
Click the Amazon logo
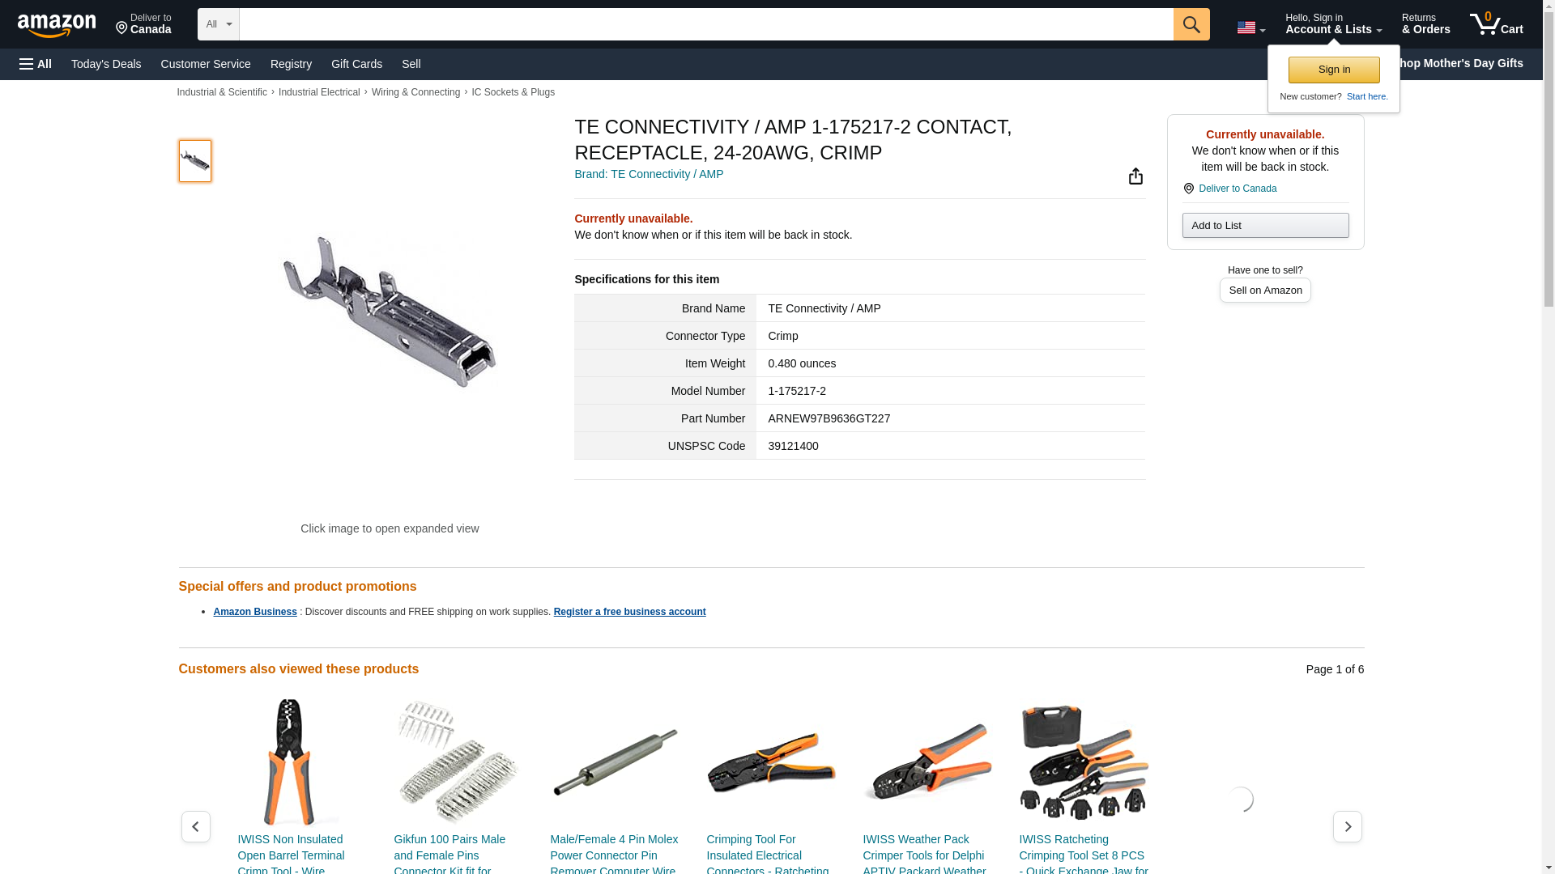57,25
